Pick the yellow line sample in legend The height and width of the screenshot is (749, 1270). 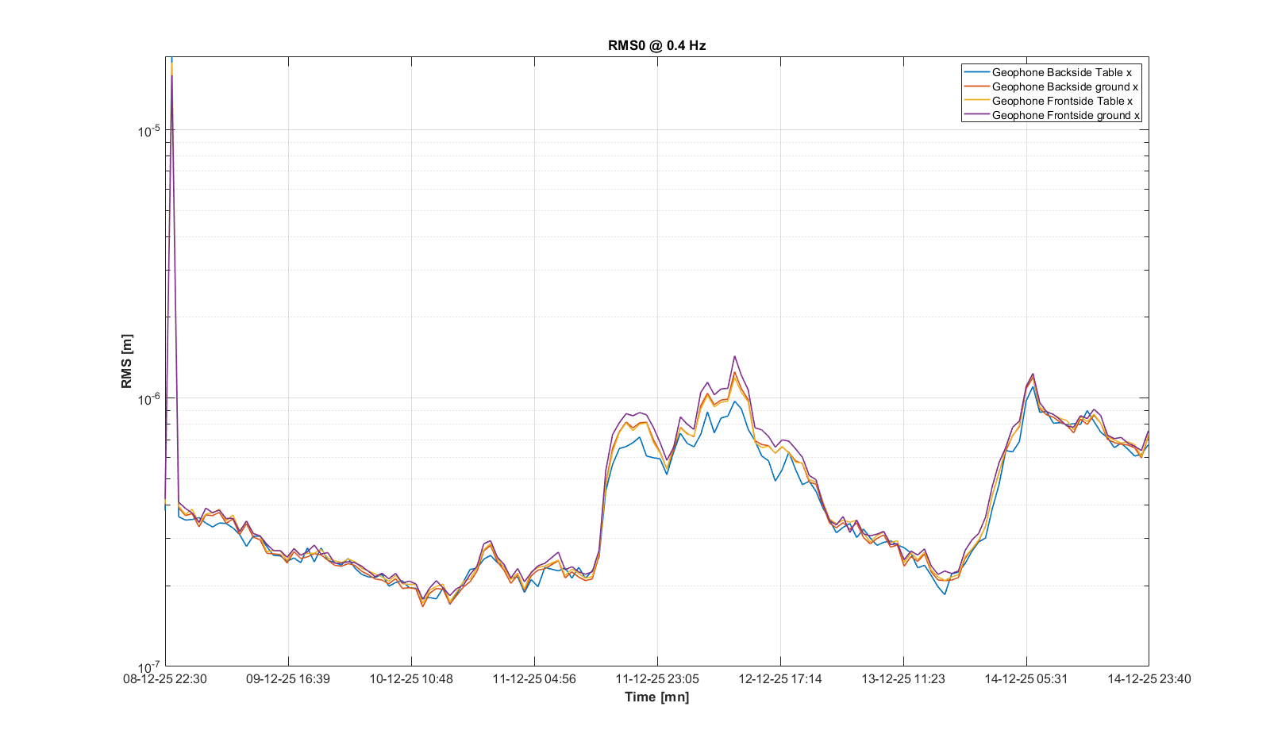click(x=976, y=101)
